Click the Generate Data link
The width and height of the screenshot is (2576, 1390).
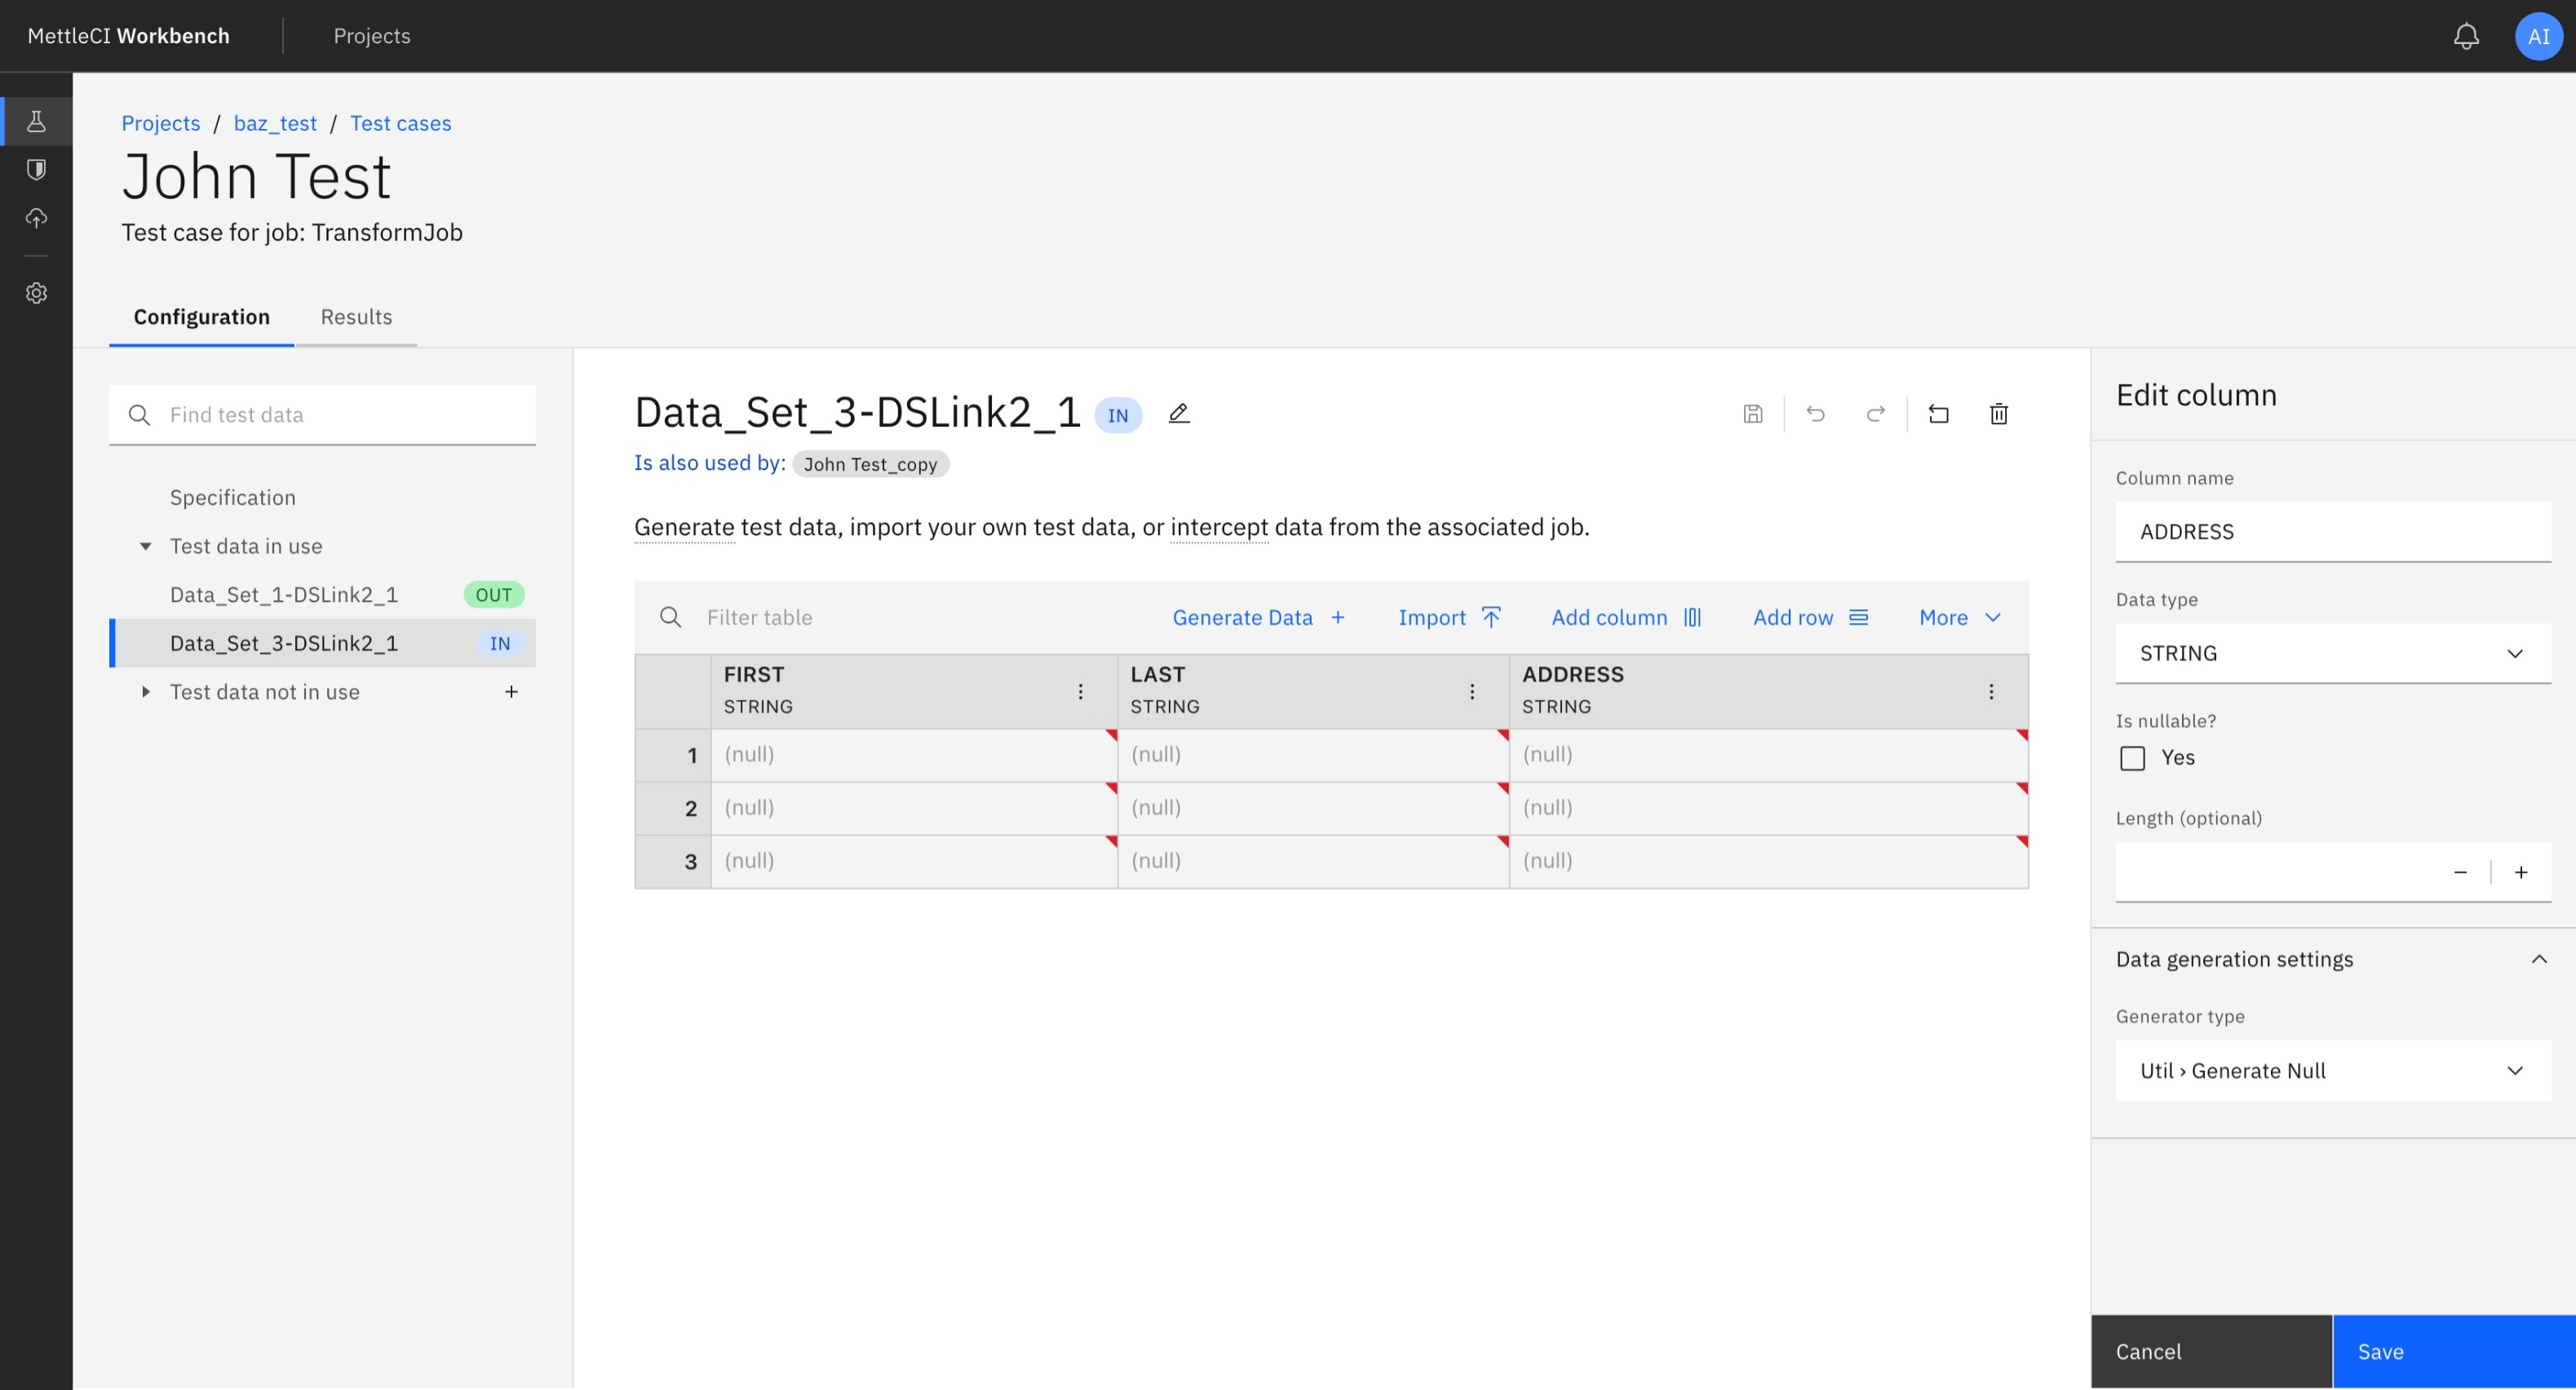click(1243, 617)
